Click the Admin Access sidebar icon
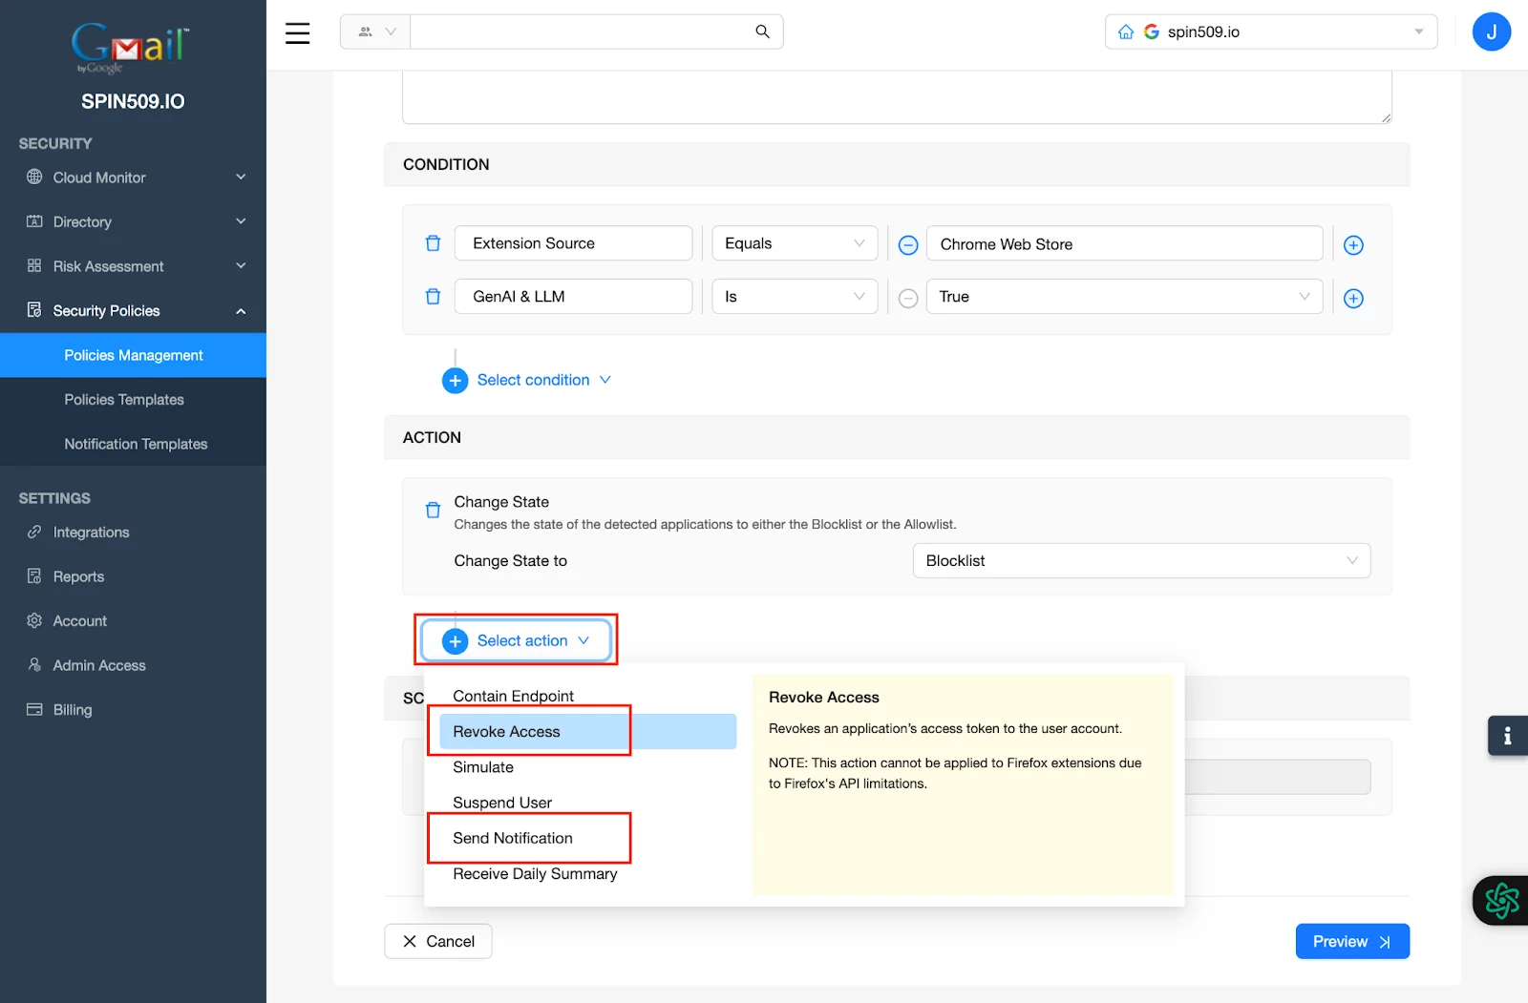The width and height of the screenshot is (1528, 1003). [34, 665]
